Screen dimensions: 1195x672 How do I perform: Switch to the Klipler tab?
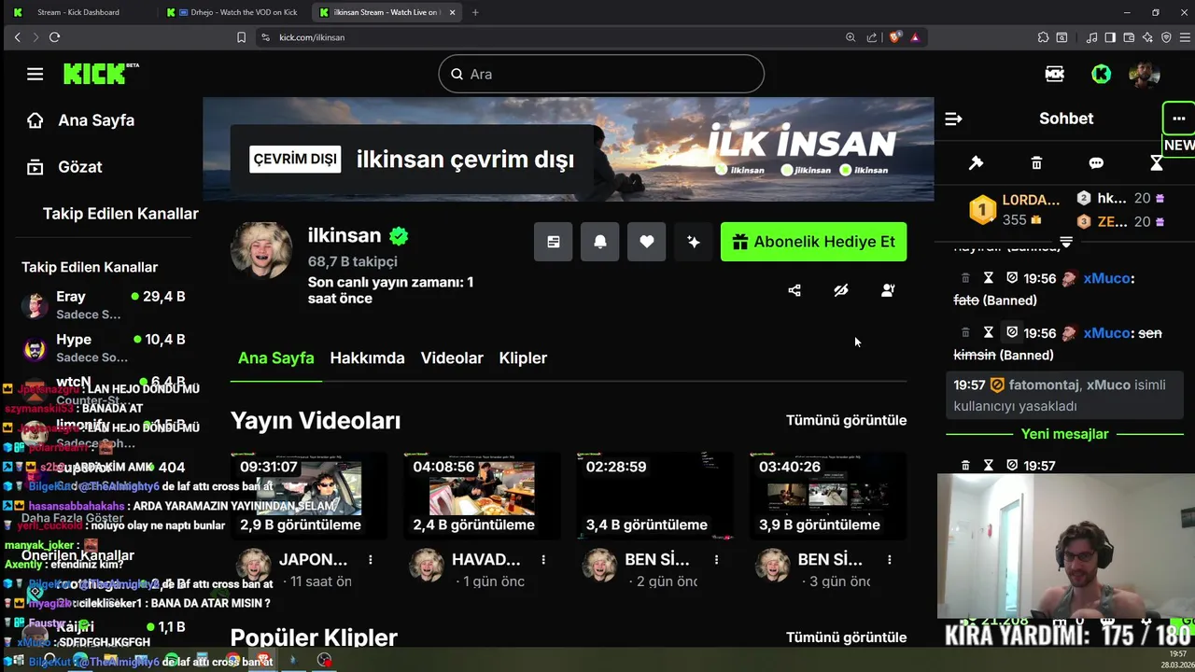(523, 357)
